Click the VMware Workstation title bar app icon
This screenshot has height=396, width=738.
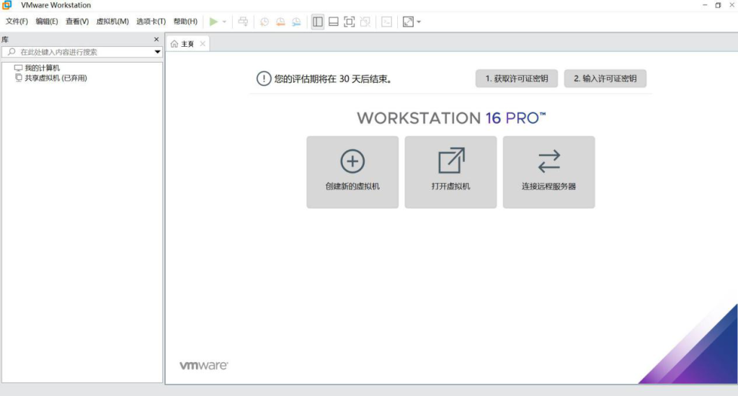(7, 5)
